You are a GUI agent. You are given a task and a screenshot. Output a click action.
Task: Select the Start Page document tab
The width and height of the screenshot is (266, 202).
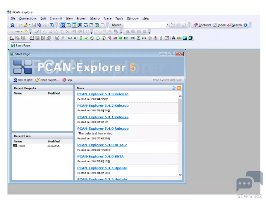[x=20, y=45]
